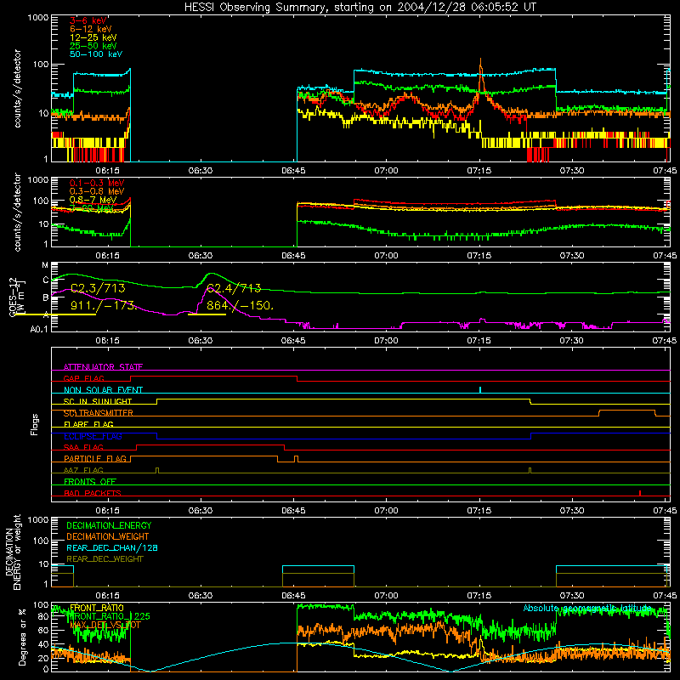Select the red 3-6 keV legend label

(88, 20)
